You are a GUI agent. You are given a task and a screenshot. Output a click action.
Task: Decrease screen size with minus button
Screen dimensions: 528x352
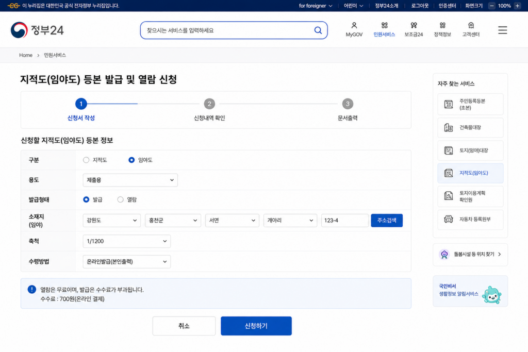point(491,6)
